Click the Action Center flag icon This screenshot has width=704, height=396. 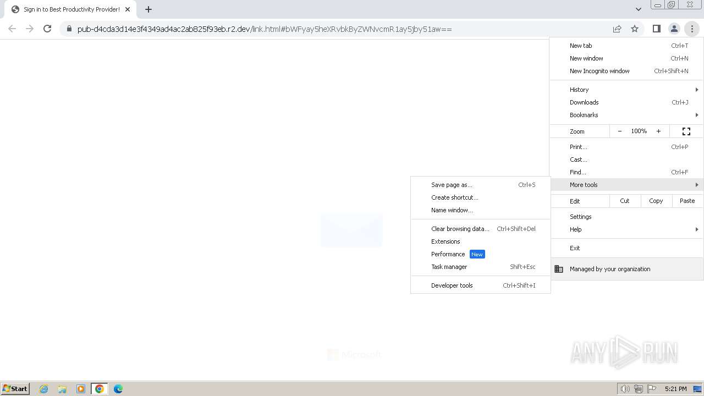(652, 389)
